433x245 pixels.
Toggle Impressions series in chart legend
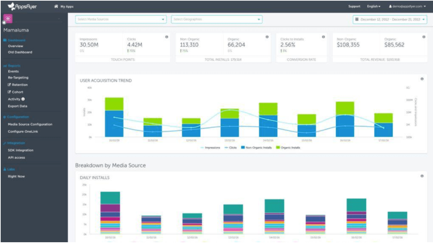coord(211,147)
